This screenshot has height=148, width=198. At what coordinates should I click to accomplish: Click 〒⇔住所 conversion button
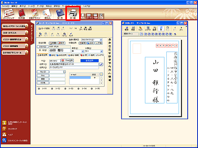67,60
